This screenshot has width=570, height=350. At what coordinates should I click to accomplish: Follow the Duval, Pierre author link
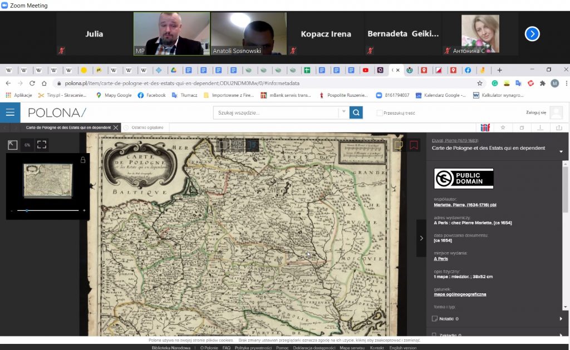[x=455, y=141]
